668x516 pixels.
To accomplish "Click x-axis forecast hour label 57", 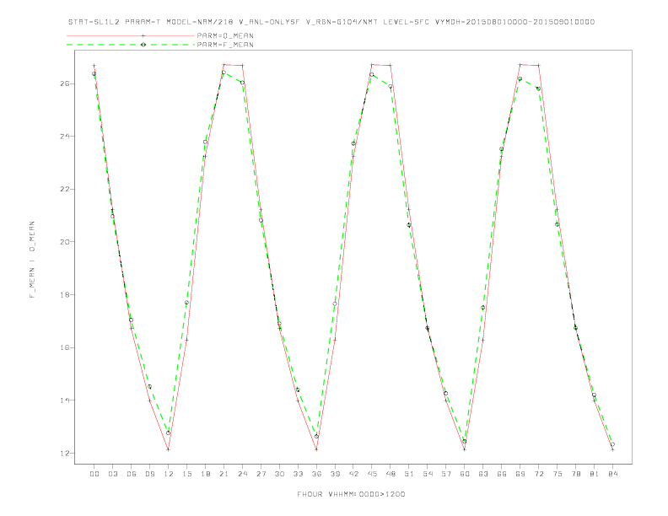I will (x=446, y=474).
